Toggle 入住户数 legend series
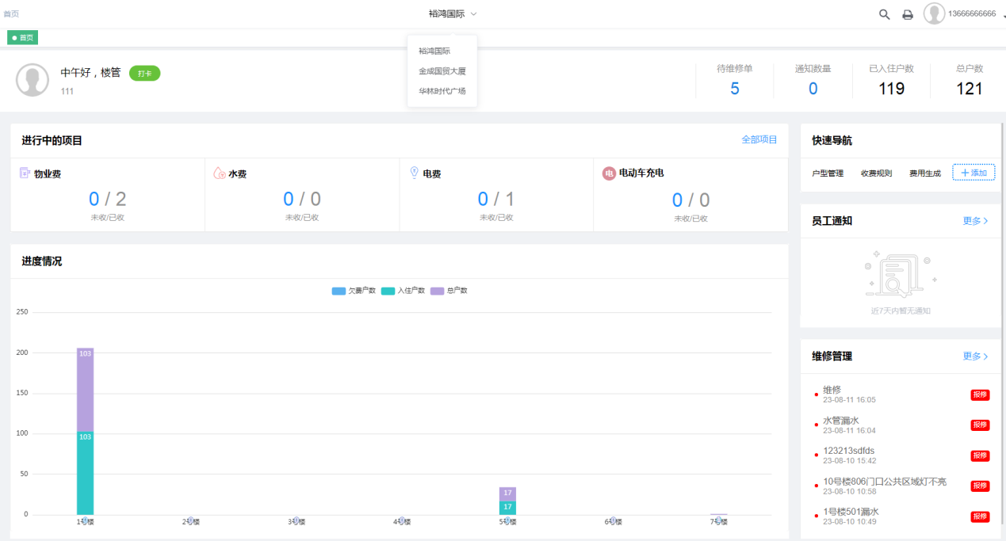Viewport: 1006px width, 541px height. tap(403, 291)
